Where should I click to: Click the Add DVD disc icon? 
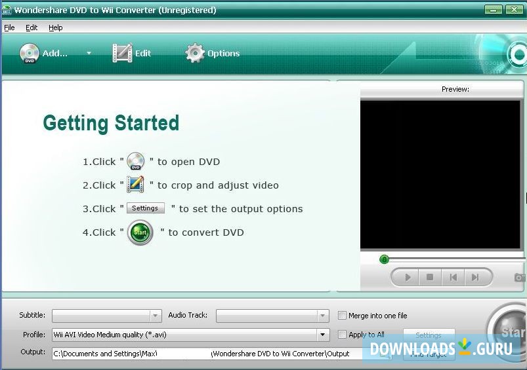point(30,53)
